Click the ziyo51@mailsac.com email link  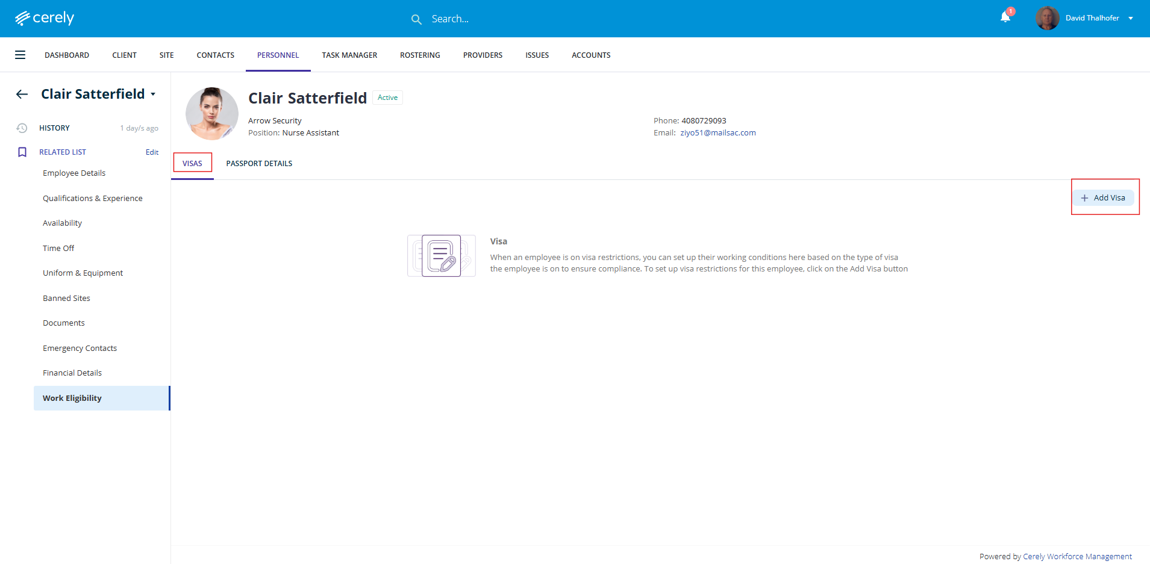pyautogui.click(x=717, y=133)
